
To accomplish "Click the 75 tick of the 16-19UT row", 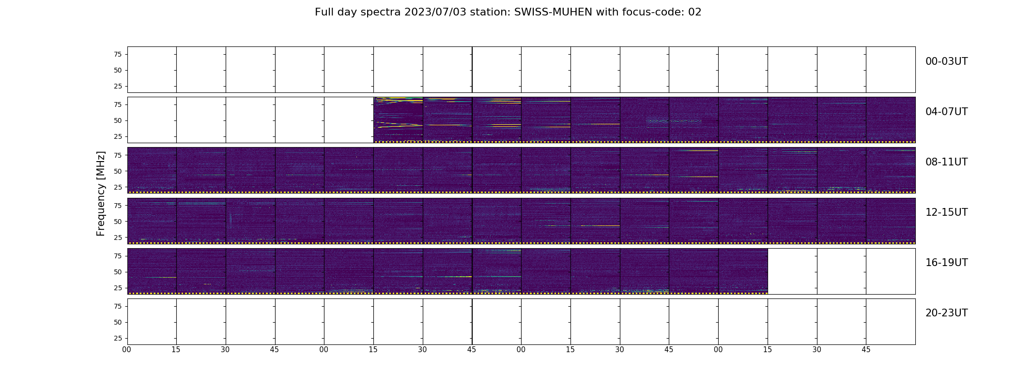I will (x=117, y=255).
